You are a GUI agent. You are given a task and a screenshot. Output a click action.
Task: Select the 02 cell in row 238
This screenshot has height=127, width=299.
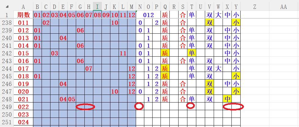(46, 22)
